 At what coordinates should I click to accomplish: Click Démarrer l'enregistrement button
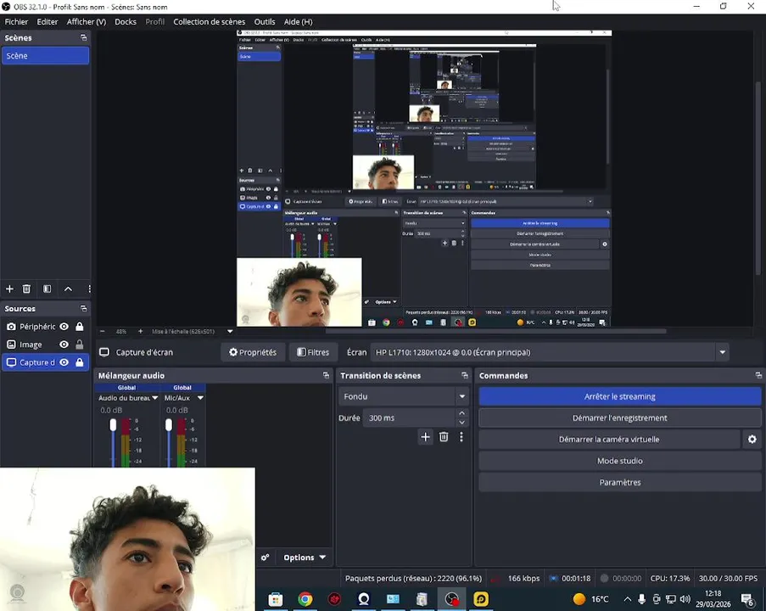[x=620, y=418]
